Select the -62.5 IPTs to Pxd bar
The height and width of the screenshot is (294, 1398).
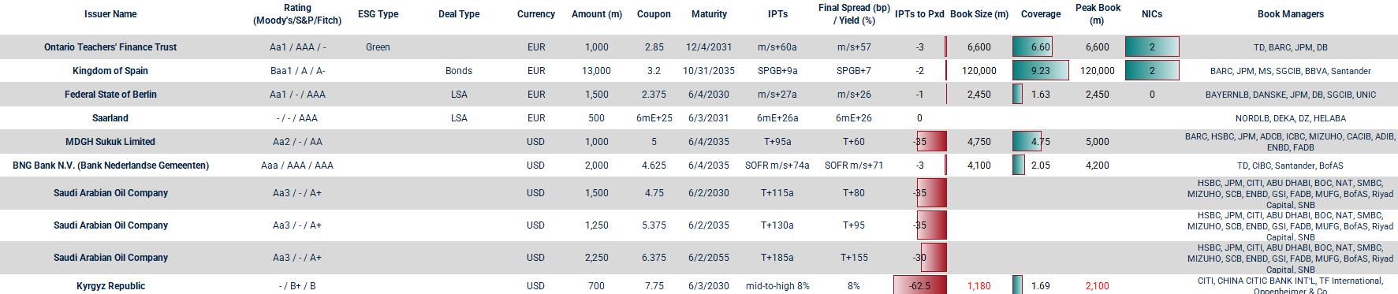[919, 285]
